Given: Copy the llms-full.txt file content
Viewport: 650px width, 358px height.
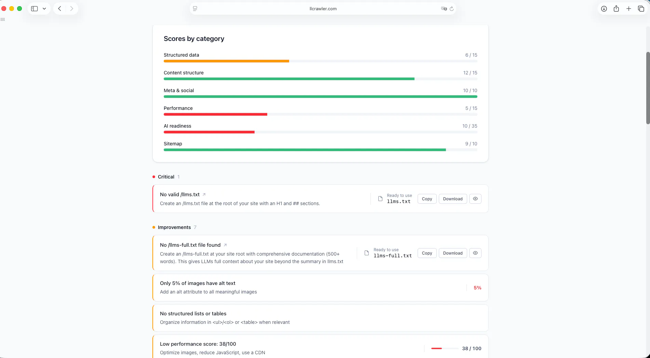Looking at the screenshot, I should coord(427,253).
